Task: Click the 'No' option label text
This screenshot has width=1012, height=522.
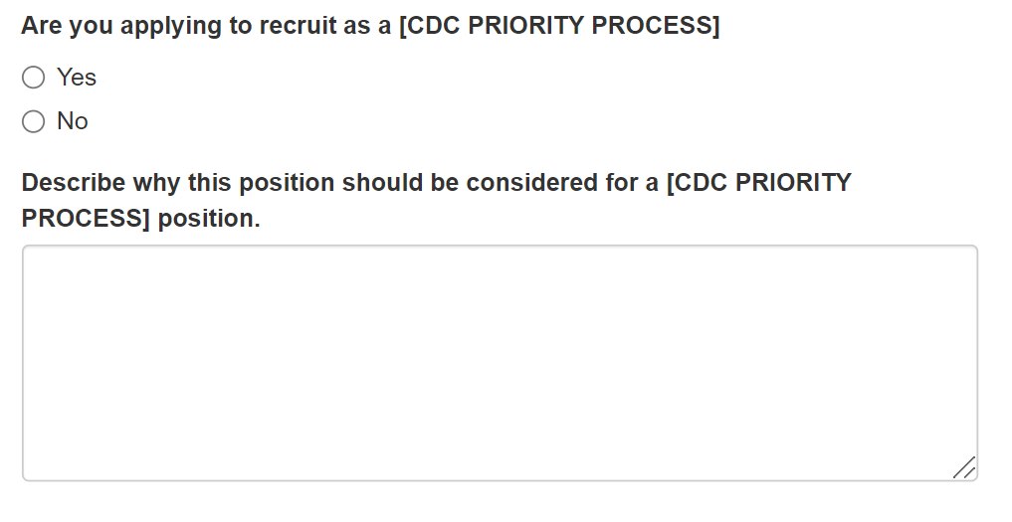Action: 73,121
